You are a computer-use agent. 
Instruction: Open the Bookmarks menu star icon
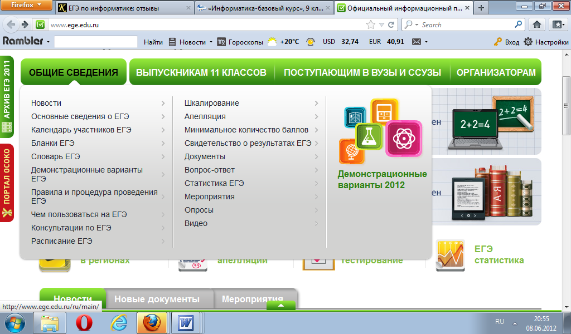(x=558, y=24)
